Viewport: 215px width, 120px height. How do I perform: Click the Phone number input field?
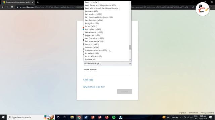(x=107, y=74)
